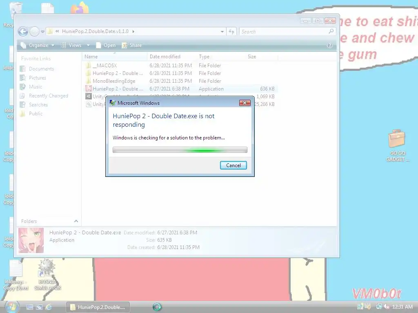Open the Organize menu
Screen dimensions: 418x313
coord(38,45)
